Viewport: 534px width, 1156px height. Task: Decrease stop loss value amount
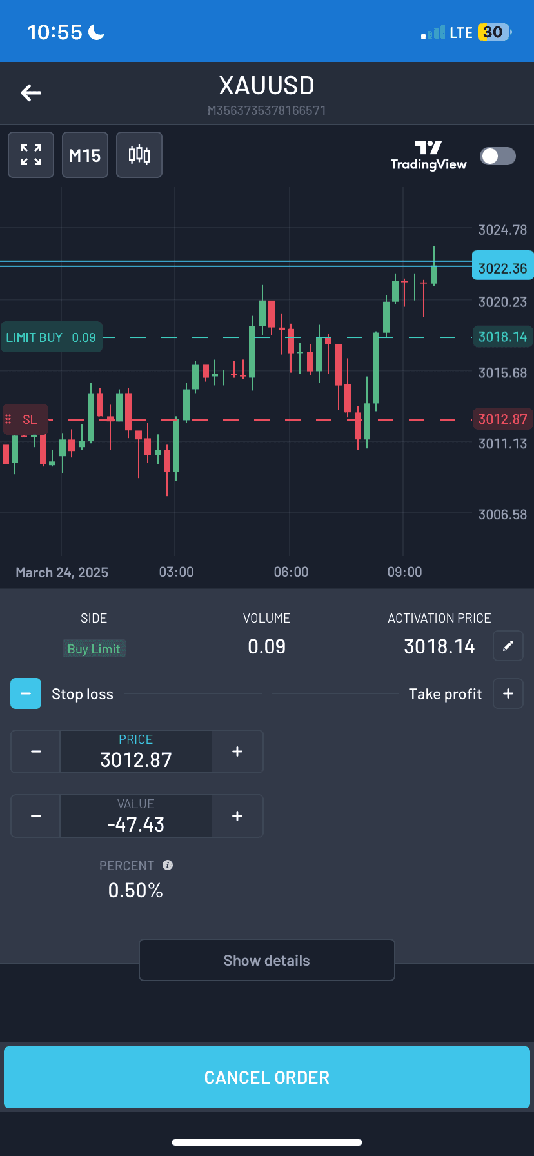tap(36, 816)
